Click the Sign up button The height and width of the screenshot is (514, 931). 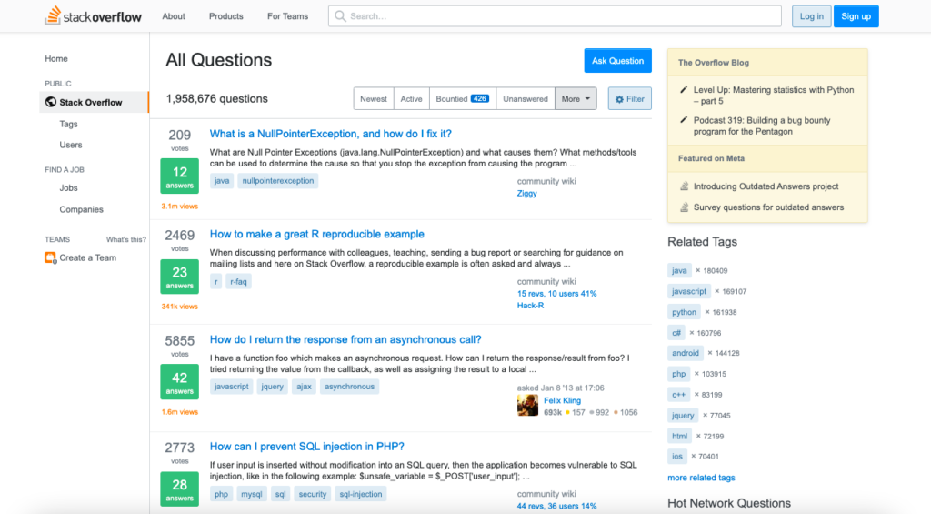pyautogui.click(x=856, y=16)
